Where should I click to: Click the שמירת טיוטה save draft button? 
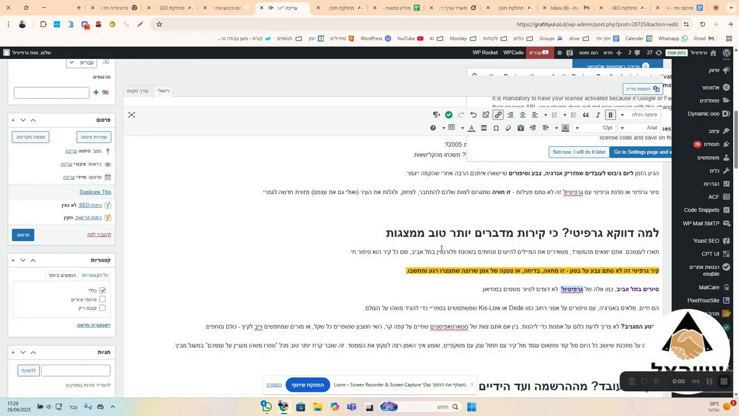pos(94,137)
